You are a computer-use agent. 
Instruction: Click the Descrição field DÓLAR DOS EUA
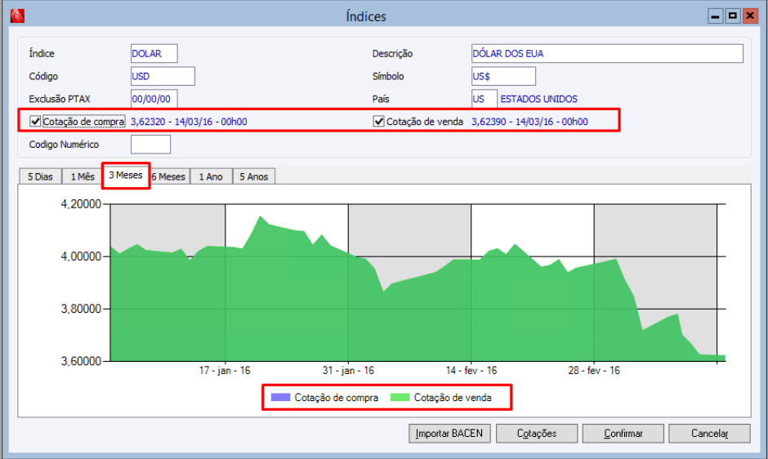tap(607, 53)
